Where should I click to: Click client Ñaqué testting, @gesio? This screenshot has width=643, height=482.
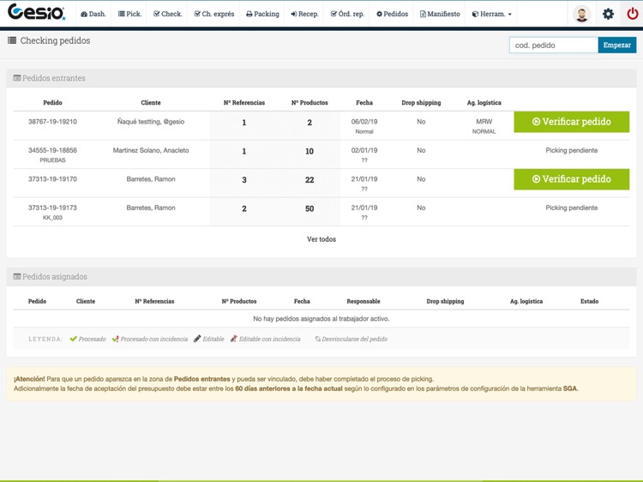tap(151, 122)
